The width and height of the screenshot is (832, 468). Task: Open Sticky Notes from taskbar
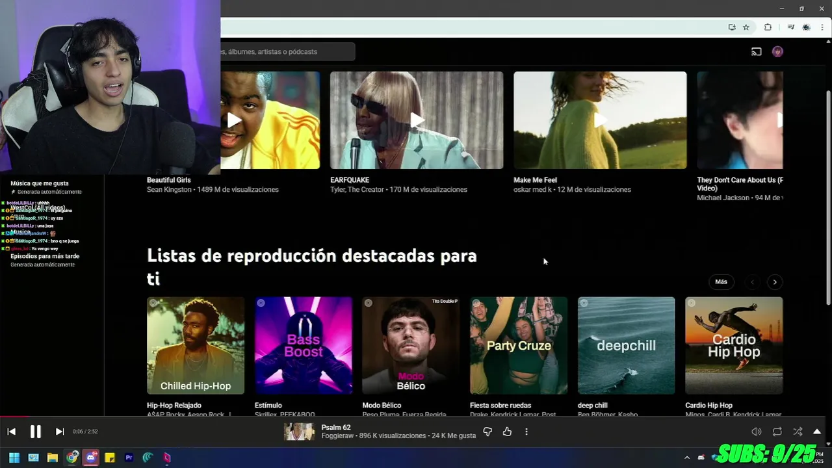pos(110,458)
